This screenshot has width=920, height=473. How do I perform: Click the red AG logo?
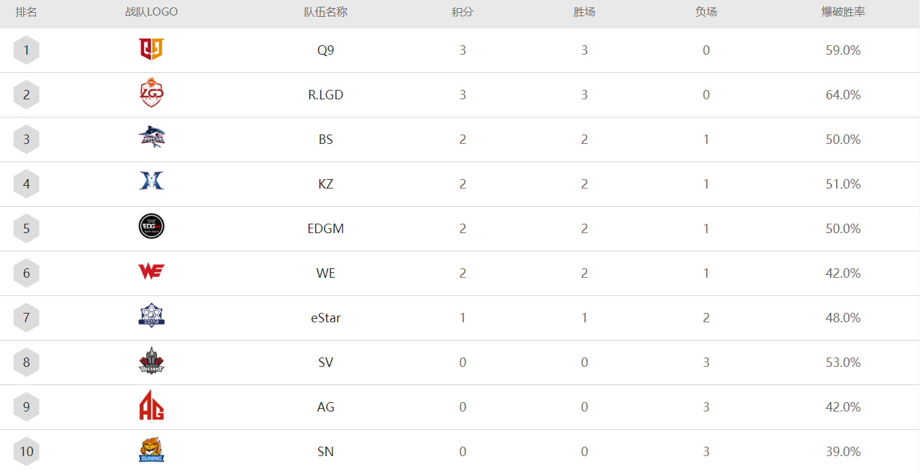tap(152, 405)
